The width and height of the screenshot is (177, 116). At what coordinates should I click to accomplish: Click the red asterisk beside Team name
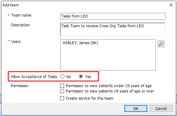8,15
